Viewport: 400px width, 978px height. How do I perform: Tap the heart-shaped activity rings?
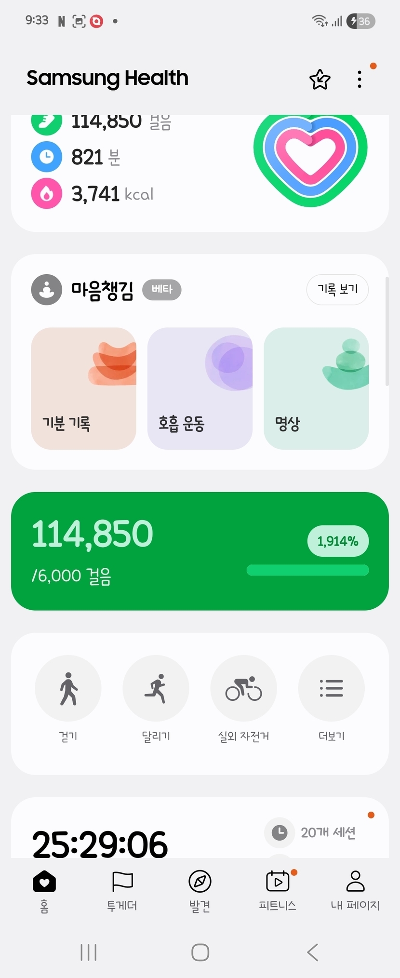click(x=310, y=159)
